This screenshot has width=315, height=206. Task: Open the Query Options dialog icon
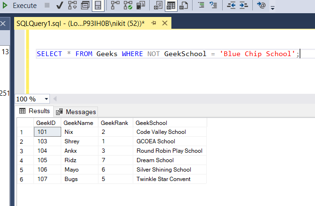[85, 6]
